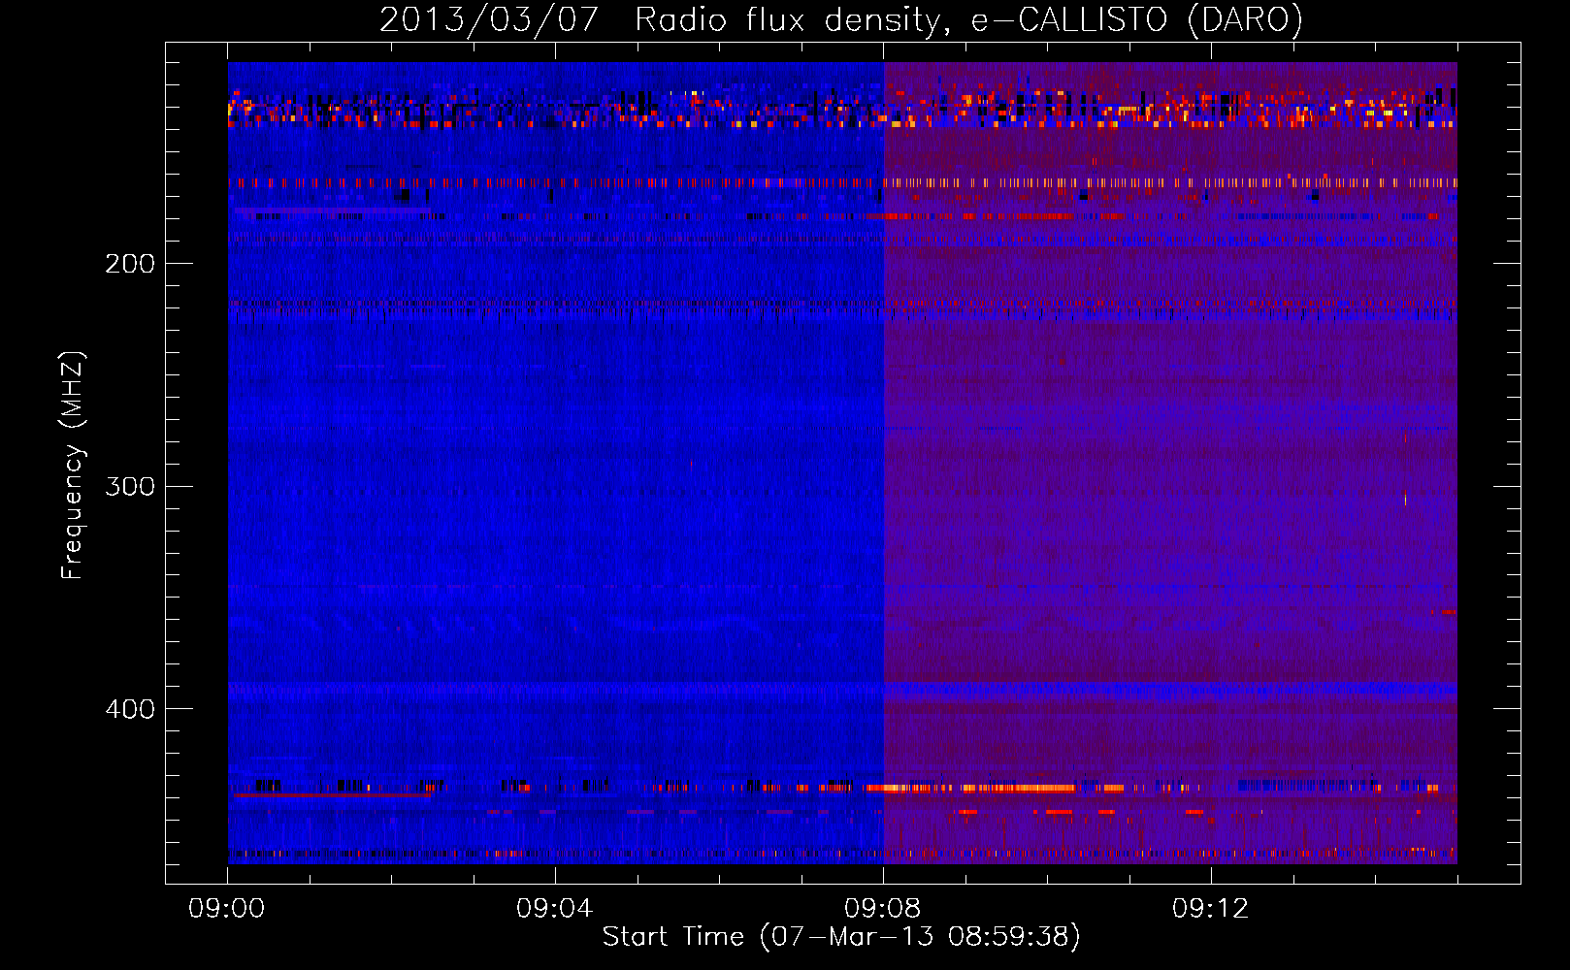Select the 'Frequency (MHZ)' y-axis label
The width and height of the screenshot is (1570, 970).
73,466
